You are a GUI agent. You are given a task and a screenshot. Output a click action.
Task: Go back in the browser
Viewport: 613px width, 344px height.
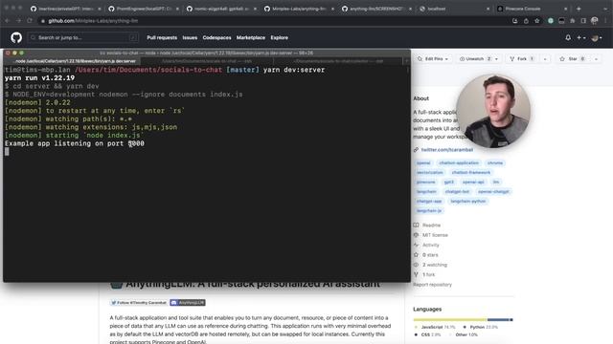point(7,21)
